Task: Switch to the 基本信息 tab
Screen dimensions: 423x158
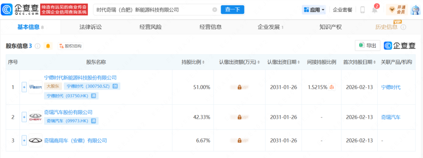Action: tap(31, 27)
